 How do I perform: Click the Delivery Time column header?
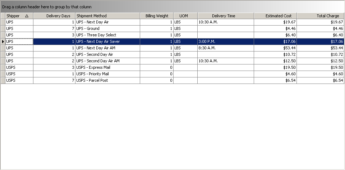(x=225, y=16)
